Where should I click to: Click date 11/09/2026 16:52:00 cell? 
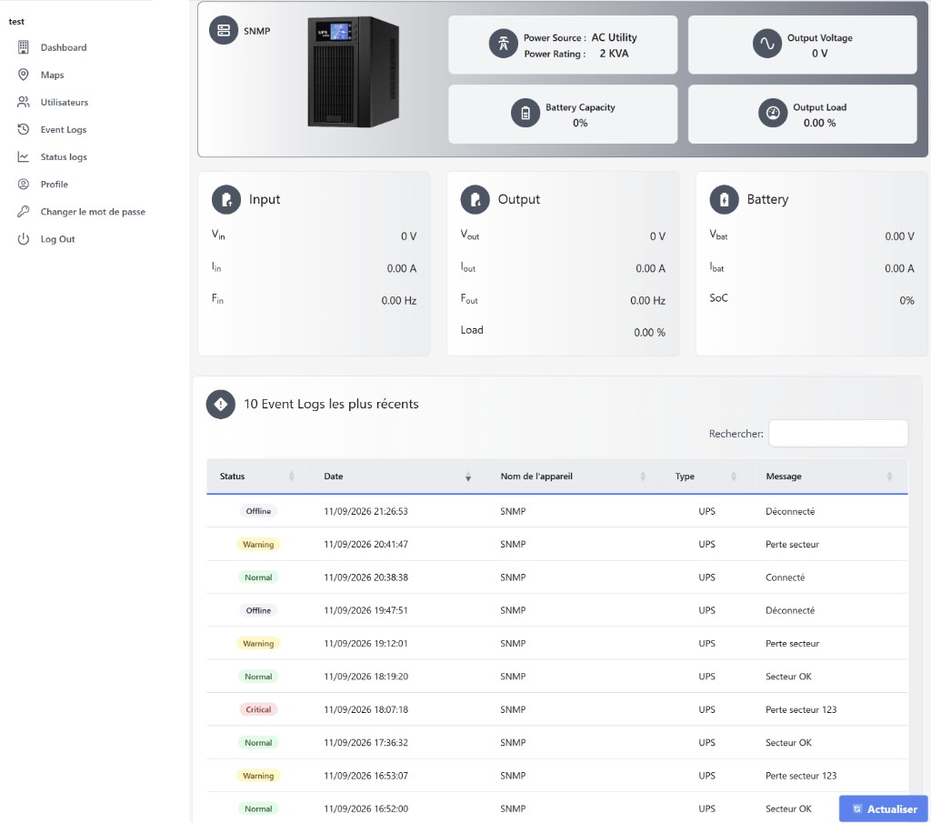tap(365, 808)
